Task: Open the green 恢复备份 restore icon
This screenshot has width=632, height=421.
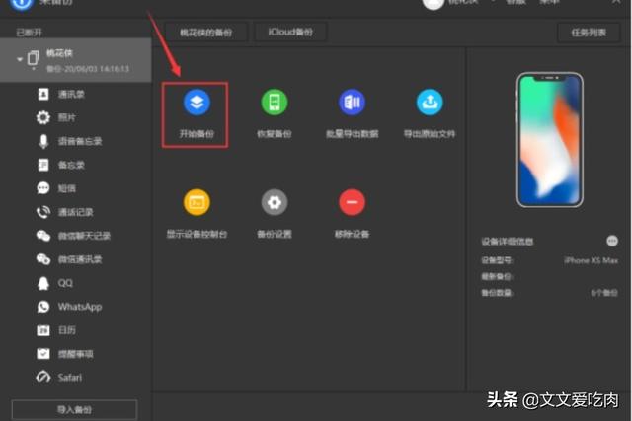Action: point(274,102)
